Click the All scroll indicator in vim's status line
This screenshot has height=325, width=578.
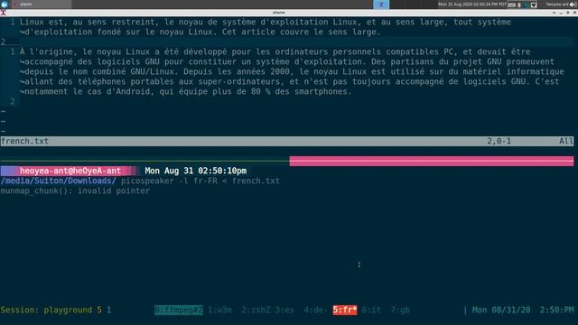pyautogui.click(x=566, y=141)
